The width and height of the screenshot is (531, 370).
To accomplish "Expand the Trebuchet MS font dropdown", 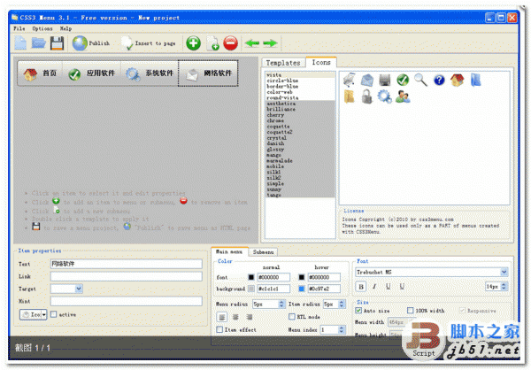I will 504,272.
